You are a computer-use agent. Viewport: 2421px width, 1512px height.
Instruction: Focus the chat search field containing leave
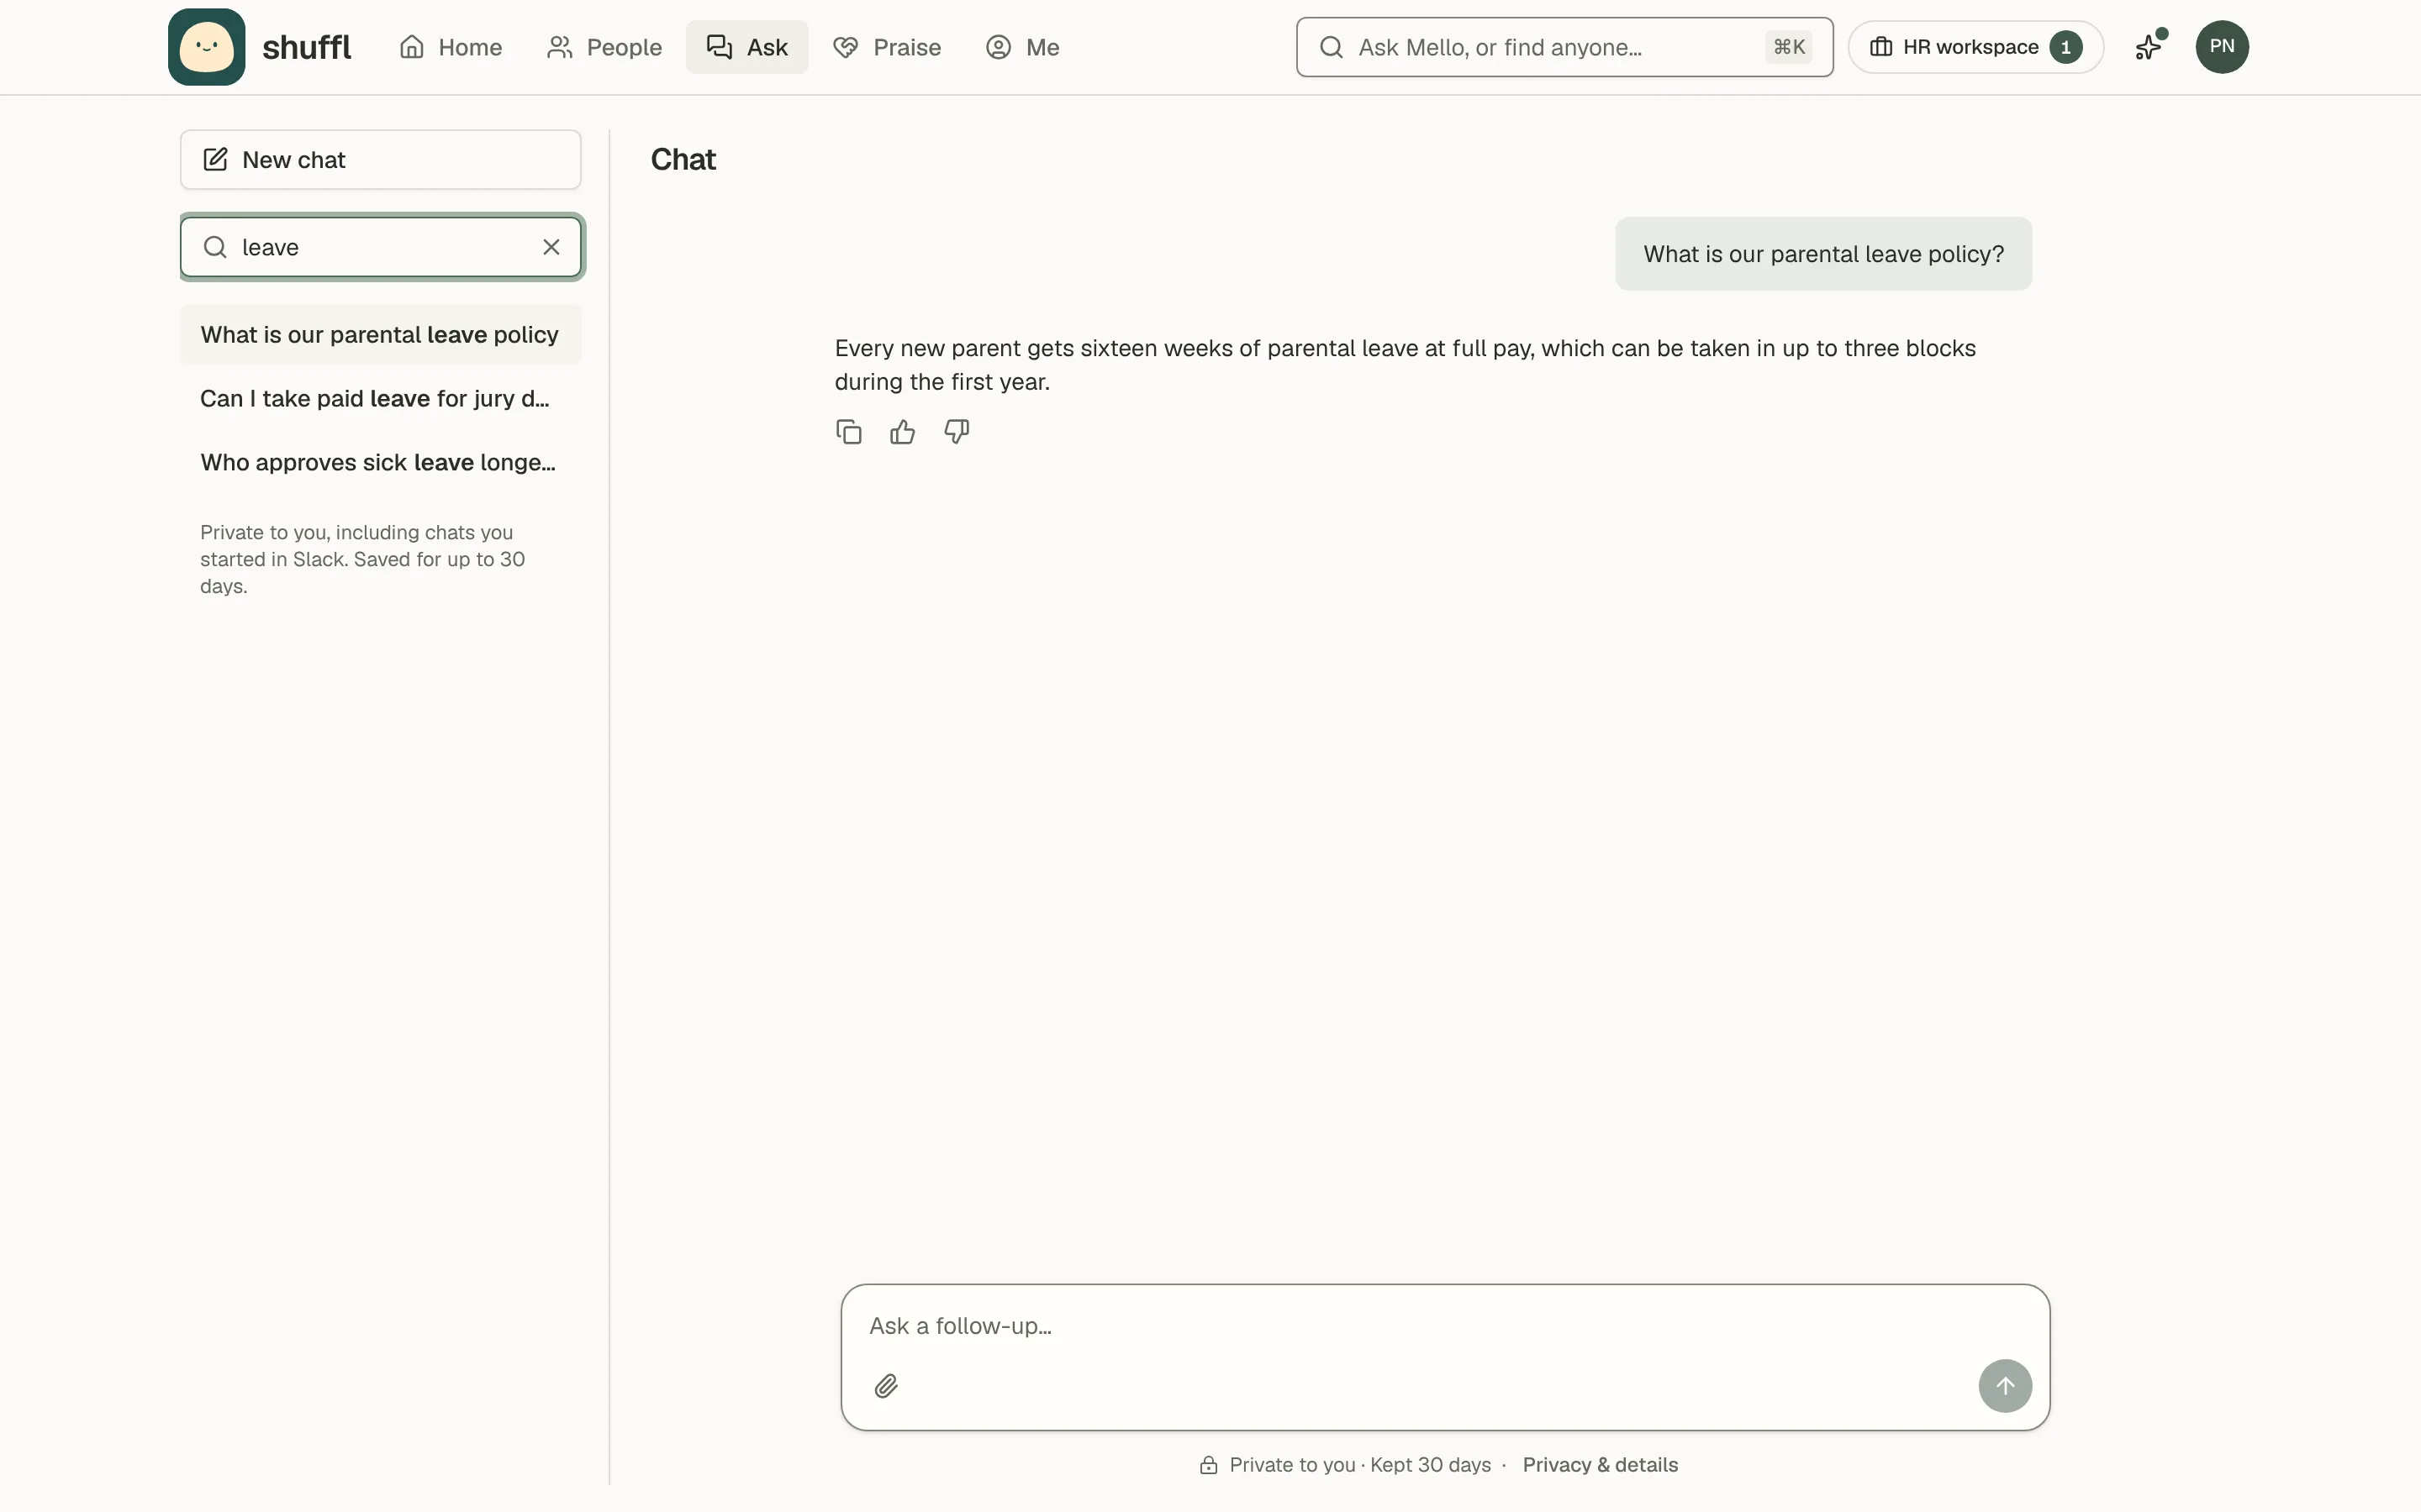point(380,247)
